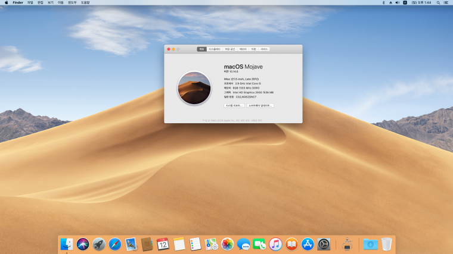
Task: Open the Apple menu logo
Action: (7, 2)
